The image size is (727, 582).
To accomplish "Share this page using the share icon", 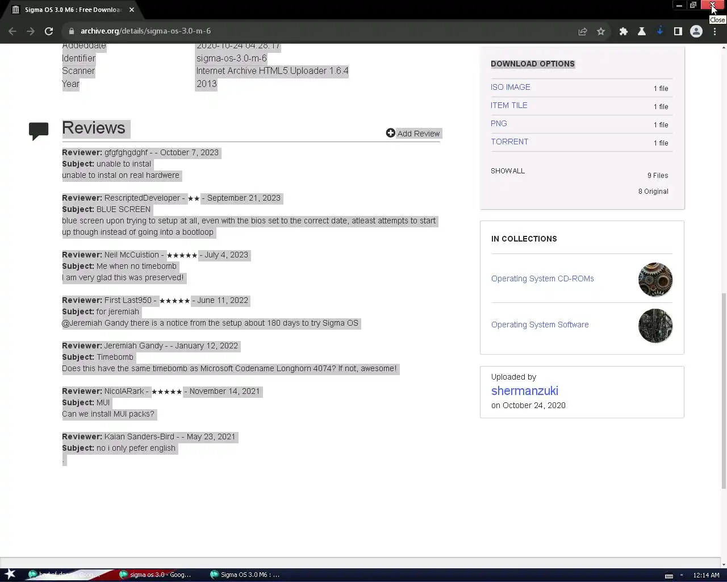I will (583, 31).
